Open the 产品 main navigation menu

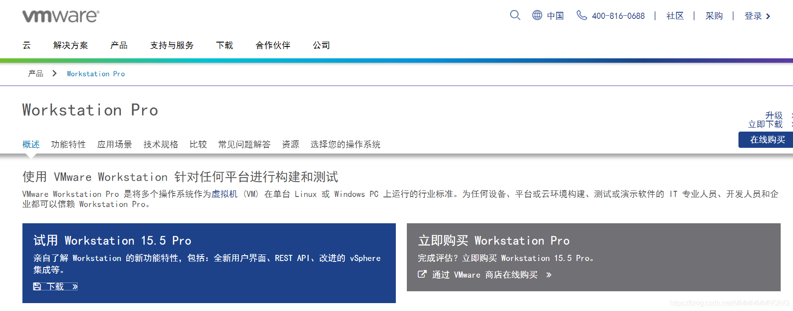[x=119, y=45]
